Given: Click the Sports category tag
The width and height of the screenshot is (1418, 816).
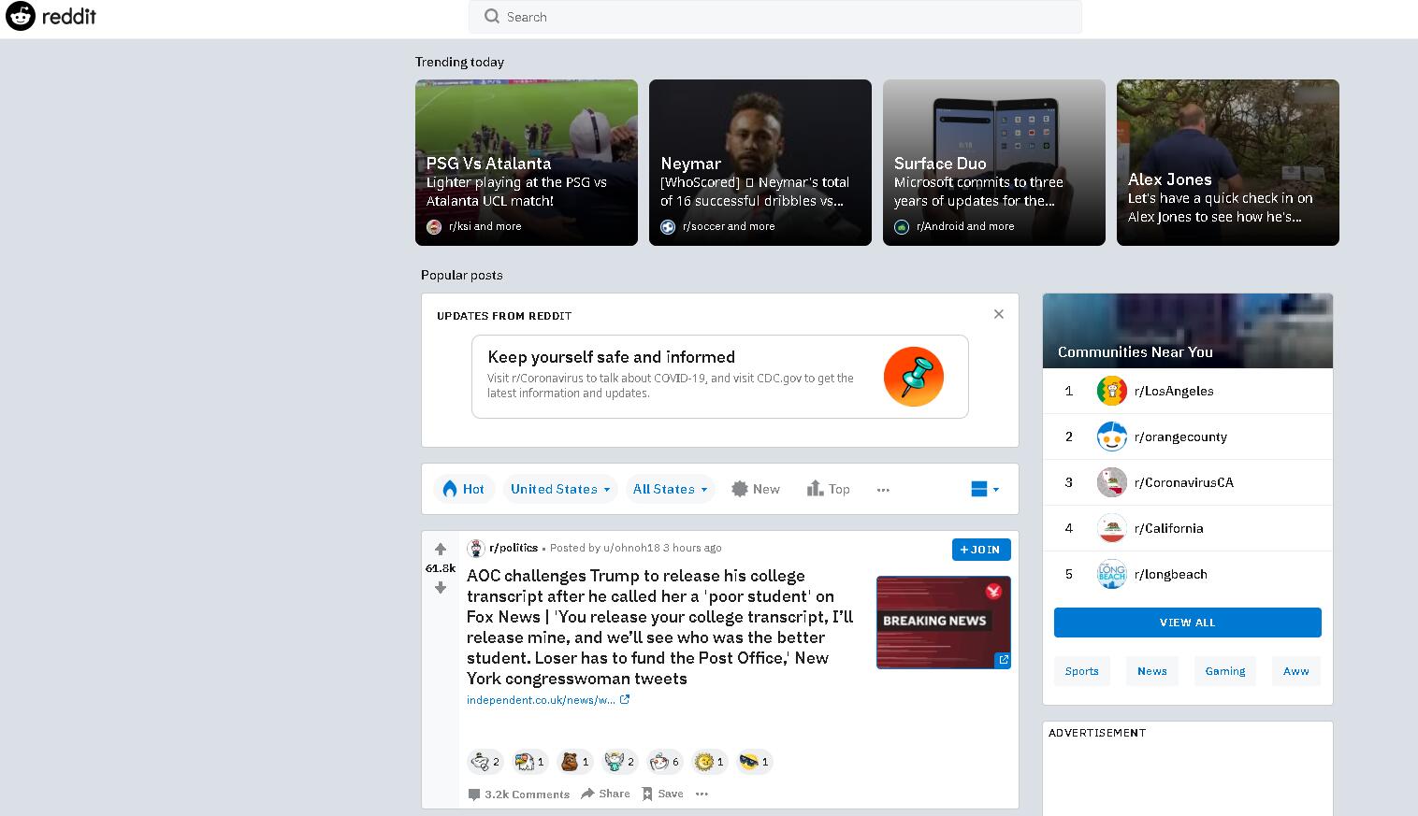Looking at the screenshot, I should [x=1082, y=671].
